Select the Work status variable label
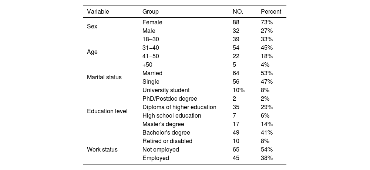Image resolution: width=370 pixels, height=170 pixels. tap(102, 150)
